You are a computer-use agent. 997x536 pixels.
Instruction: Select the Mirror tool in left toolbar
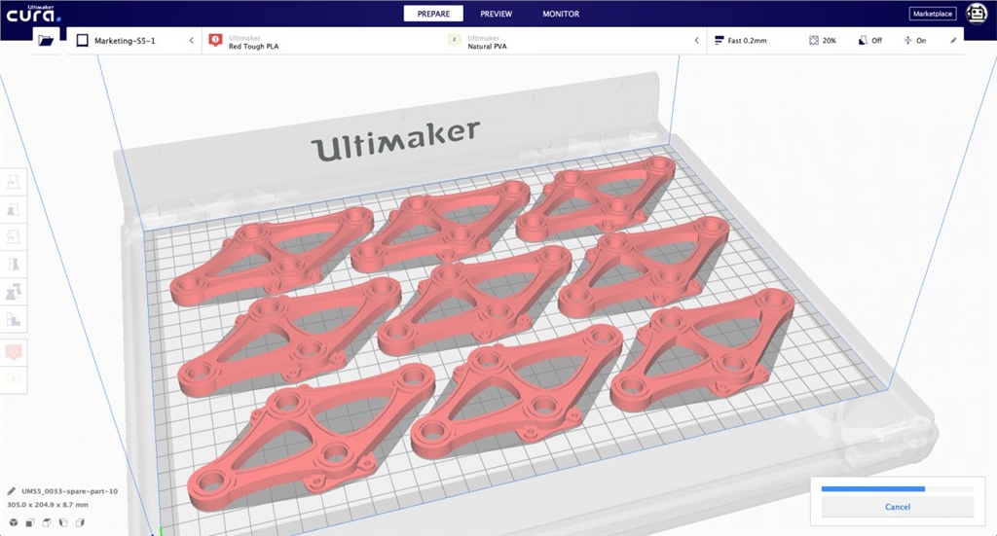tap(15, 264)
